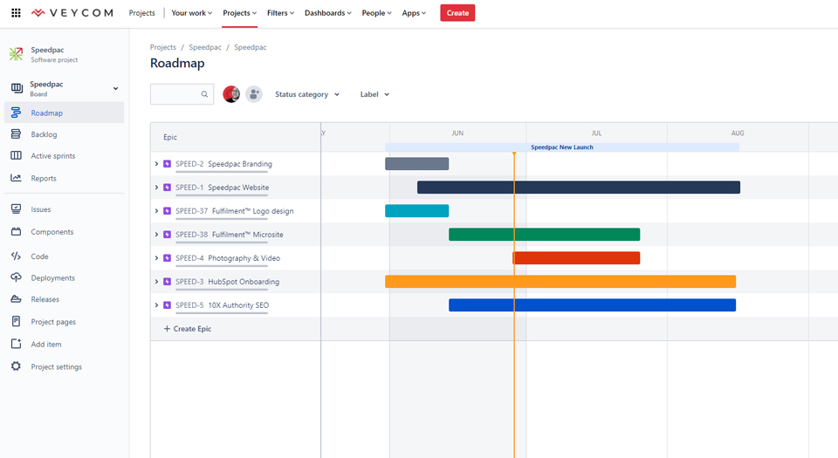Click the navy Speedpac Website bar
Viewport: 838px width, 458px height.
[x=579, y=188]
